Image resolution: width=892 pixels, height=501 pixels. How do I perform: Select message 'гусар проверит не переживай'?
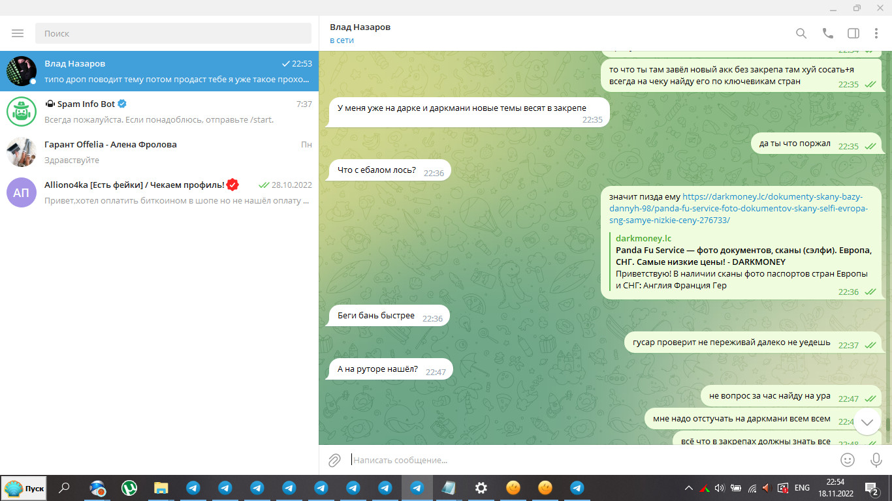point(752,342)
